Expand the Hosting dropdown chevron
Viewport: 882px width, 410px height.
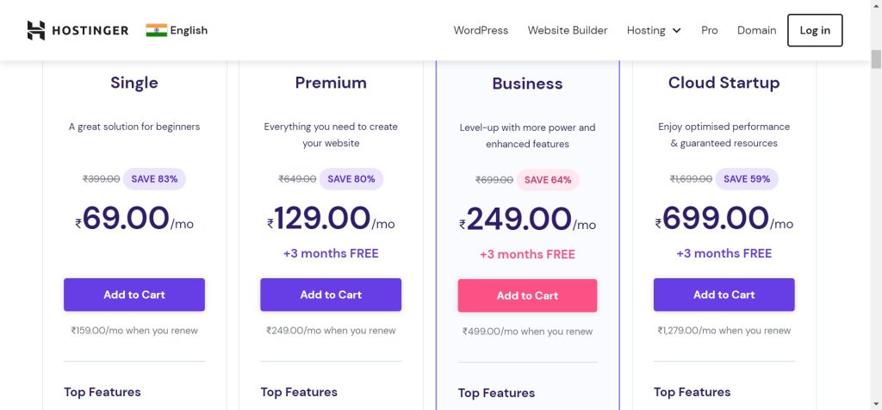pos(676,31)
